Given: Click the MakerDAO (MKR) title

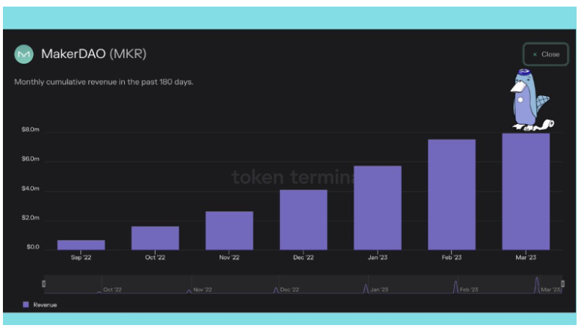Looking at the screenshot, I should coord(94,54).
